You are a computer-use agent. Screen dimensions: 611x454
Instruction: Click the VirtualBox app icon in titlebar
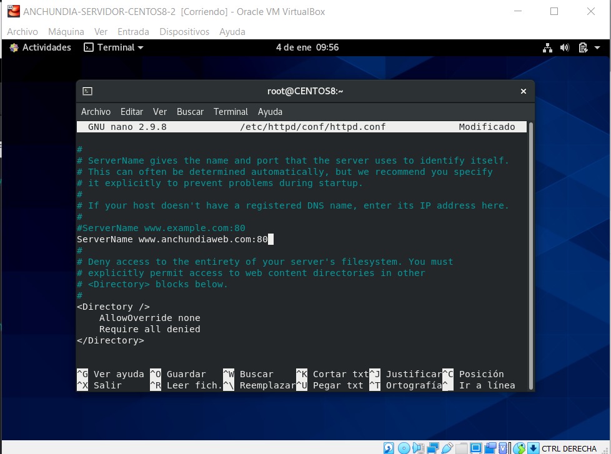[14, 11]
